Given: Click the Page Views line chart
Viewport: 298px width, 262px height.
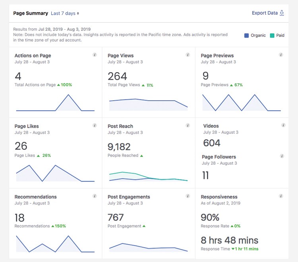Looking at the screenshot, I should pyautogui.click(x=149, y=105).
